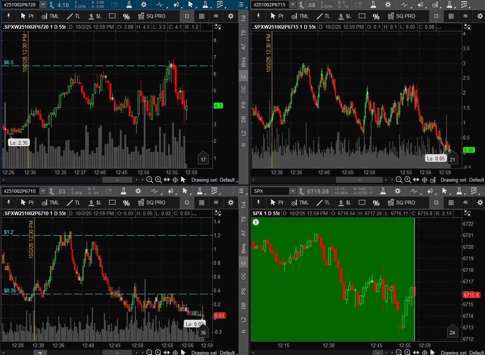
Task: Toggle the link chain icon beside P6715 symbol
Action: (x=301, y=4)
